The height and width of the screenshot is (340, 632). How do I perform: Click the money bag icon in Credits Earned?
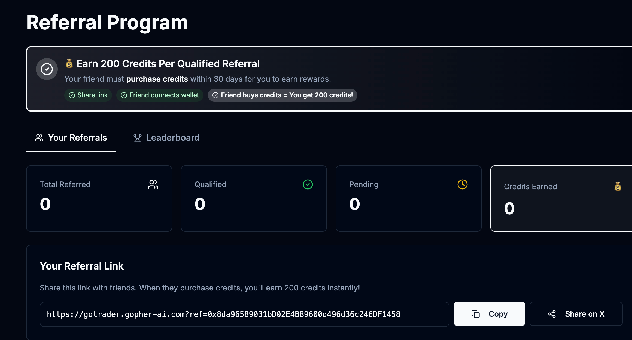pyautogui.click(x=618, y=187)
